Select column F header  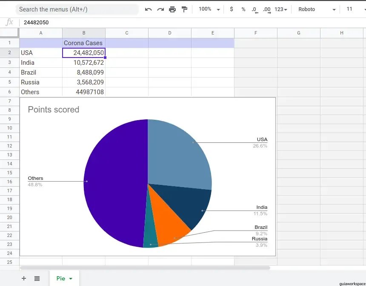[256, 33]
